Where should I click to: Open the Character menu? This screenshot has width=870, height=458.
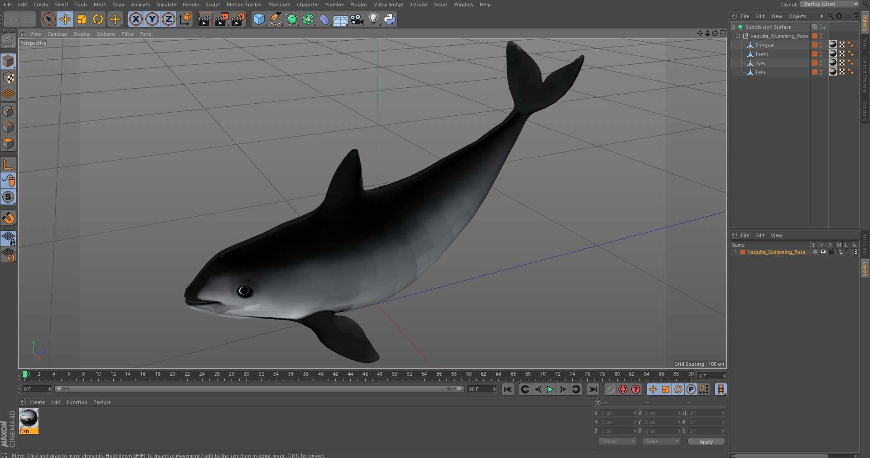point(308,5)
